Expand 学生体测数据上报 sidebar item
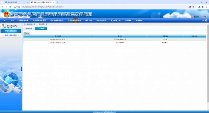 [11, 31]
